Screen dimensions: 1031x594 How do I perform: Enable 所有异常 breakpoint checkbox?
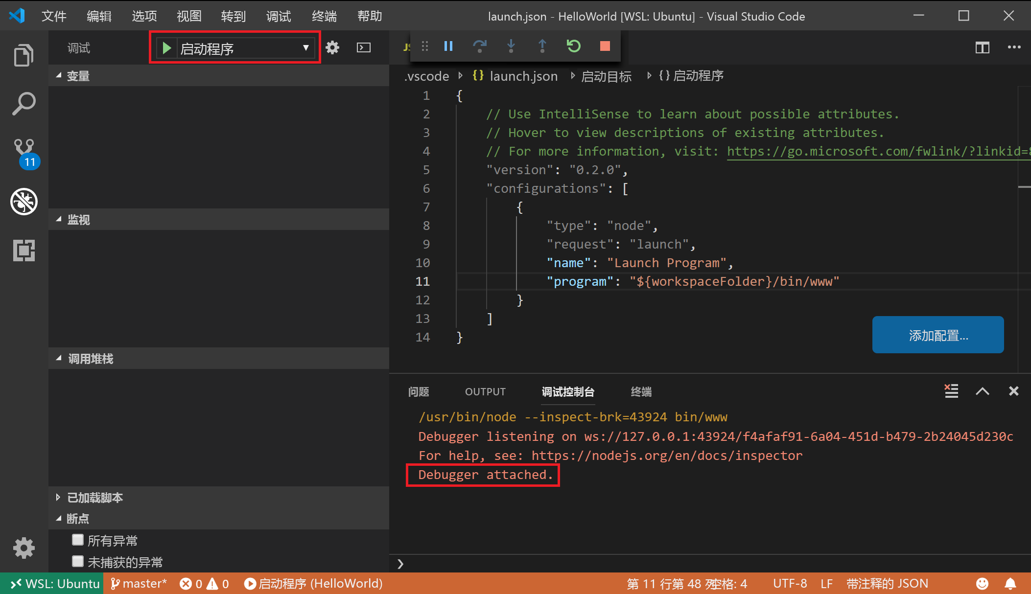78,540
